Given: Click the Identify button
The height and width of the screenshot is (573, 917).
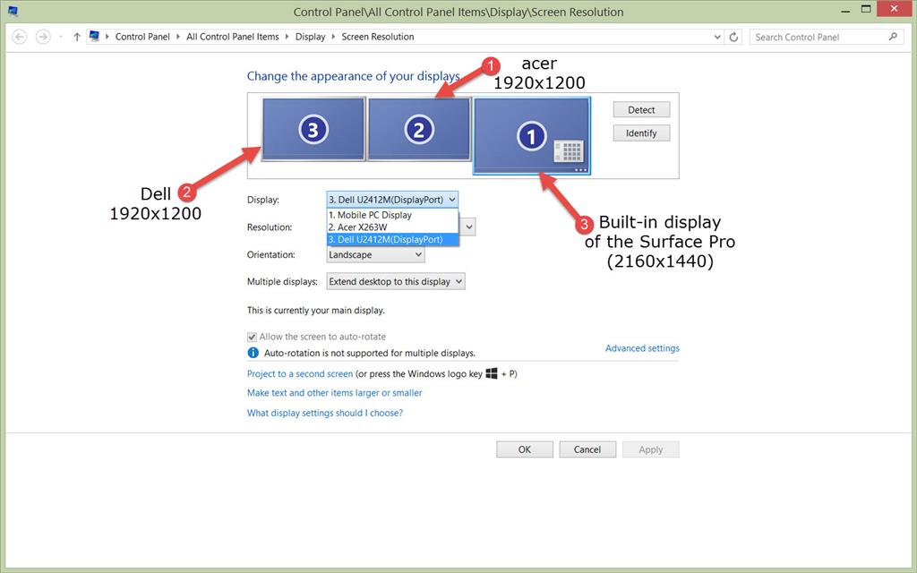Looking at the screenshot, I should (641, 133).
